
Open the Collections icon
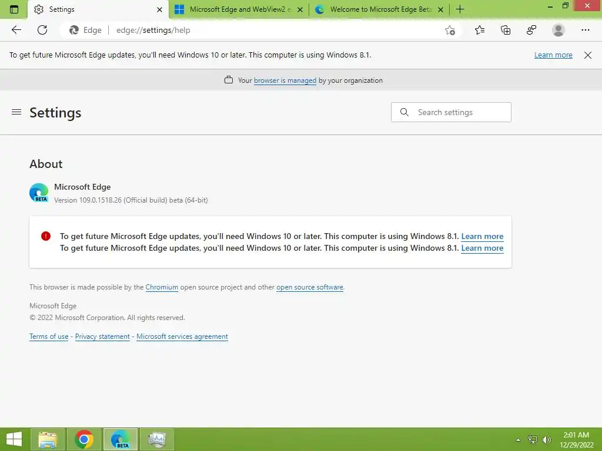pyautogui.click(x=506, y=30)
